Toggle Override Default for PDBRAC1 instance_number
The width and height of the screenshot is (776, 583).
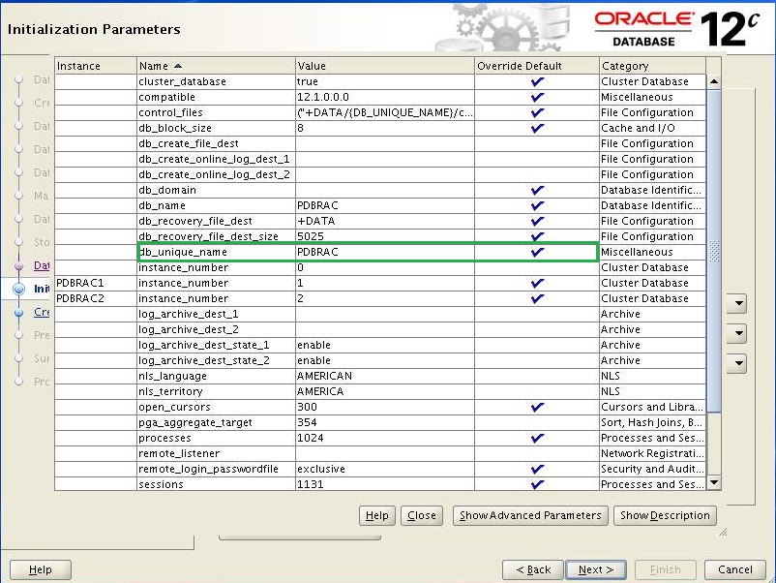(537, 284)
